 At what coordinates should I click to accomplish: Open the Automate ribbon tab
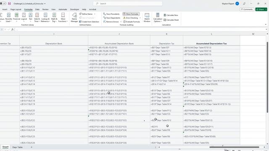[63, 9]
